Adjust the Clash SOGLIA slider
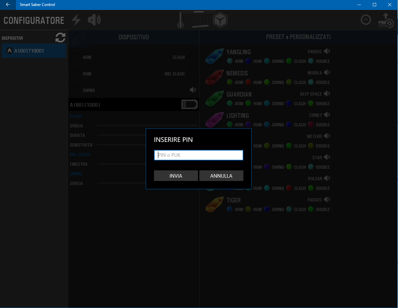Screen dimensions: 398x308 click(x=147, y=126)
